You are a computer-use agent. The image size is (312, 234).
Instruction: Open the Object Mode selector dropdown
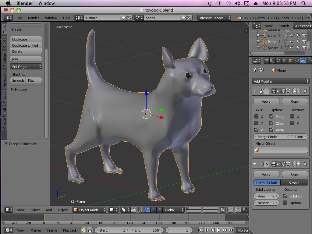(x=89, y=210)
